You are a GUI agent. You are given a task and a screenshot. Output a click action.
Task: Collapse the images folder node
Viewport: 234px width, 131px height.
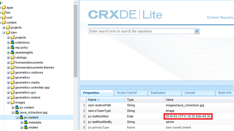[8, 103]
